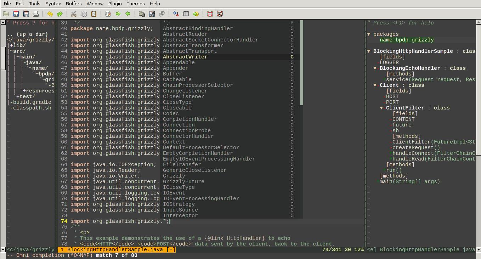This screenshot has height=259, width=481.
Task: Undo the last change via the toolbar
Action: [x=50, y=14]
